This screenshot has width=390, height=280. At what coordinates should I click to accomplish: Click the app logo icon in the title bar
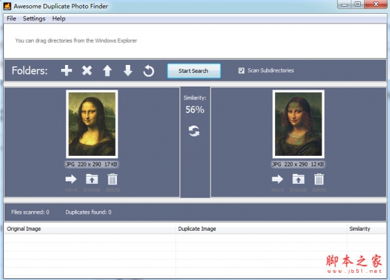[x=7, y=6]
